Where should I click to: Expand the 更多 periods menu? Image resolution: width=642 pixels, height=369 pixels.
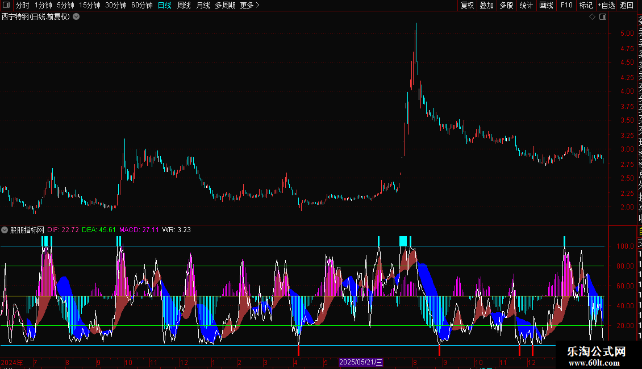(249, 5)
